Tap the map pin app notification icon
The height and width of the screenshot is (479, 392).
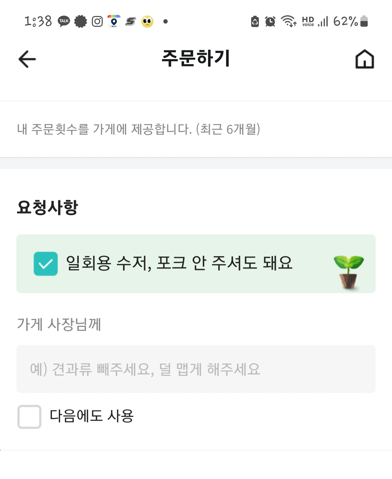click(x=114, y=21)
